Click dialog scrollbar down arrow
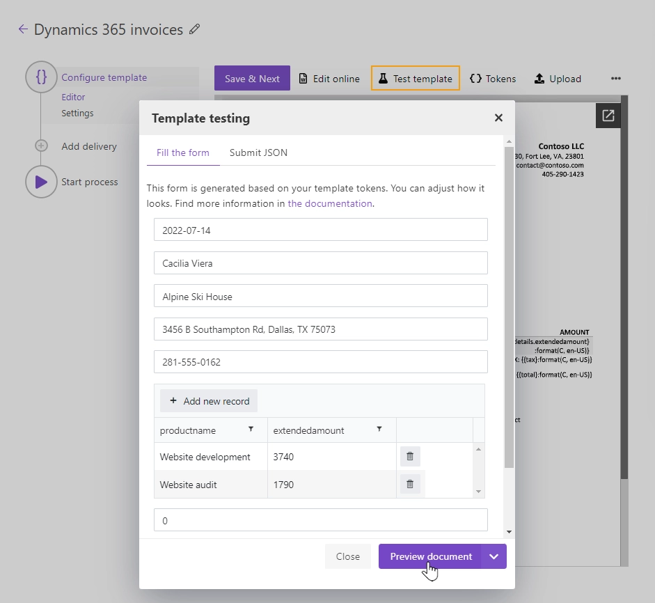Image resolution: width=655 pixels, height=603 pixels. click(x=509, y=532)
